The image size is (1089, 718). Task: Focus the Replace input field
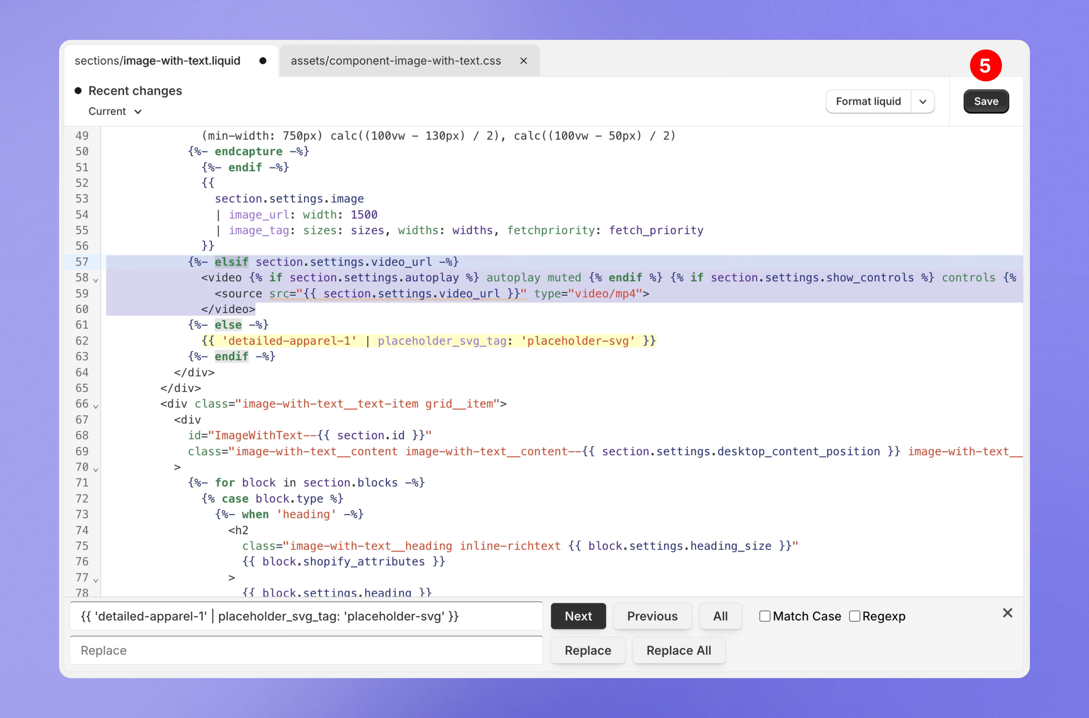pyautogui.click(x=306, y=650)
